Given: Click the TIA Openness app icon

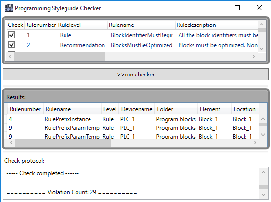Looking at the screenshot, I should pyautogui.click(x=9, y=8).
